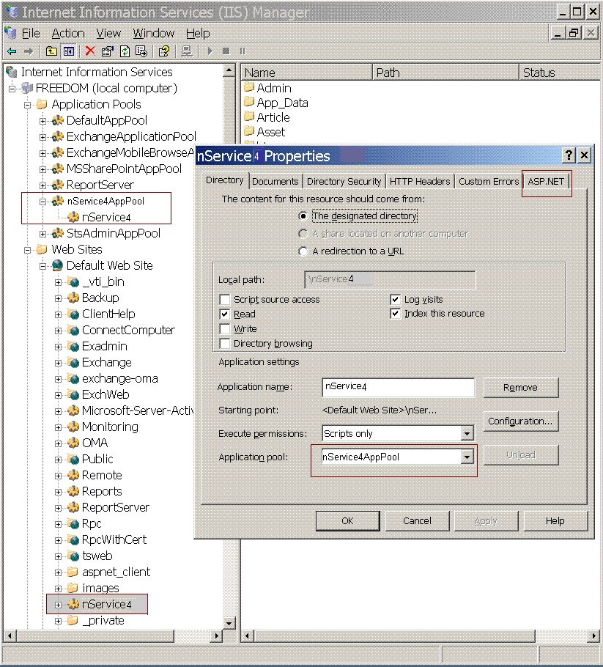Screen dimensions: 603x667
Task: Switch to the Directory Security tab
Action: click(x=344, y=182)
